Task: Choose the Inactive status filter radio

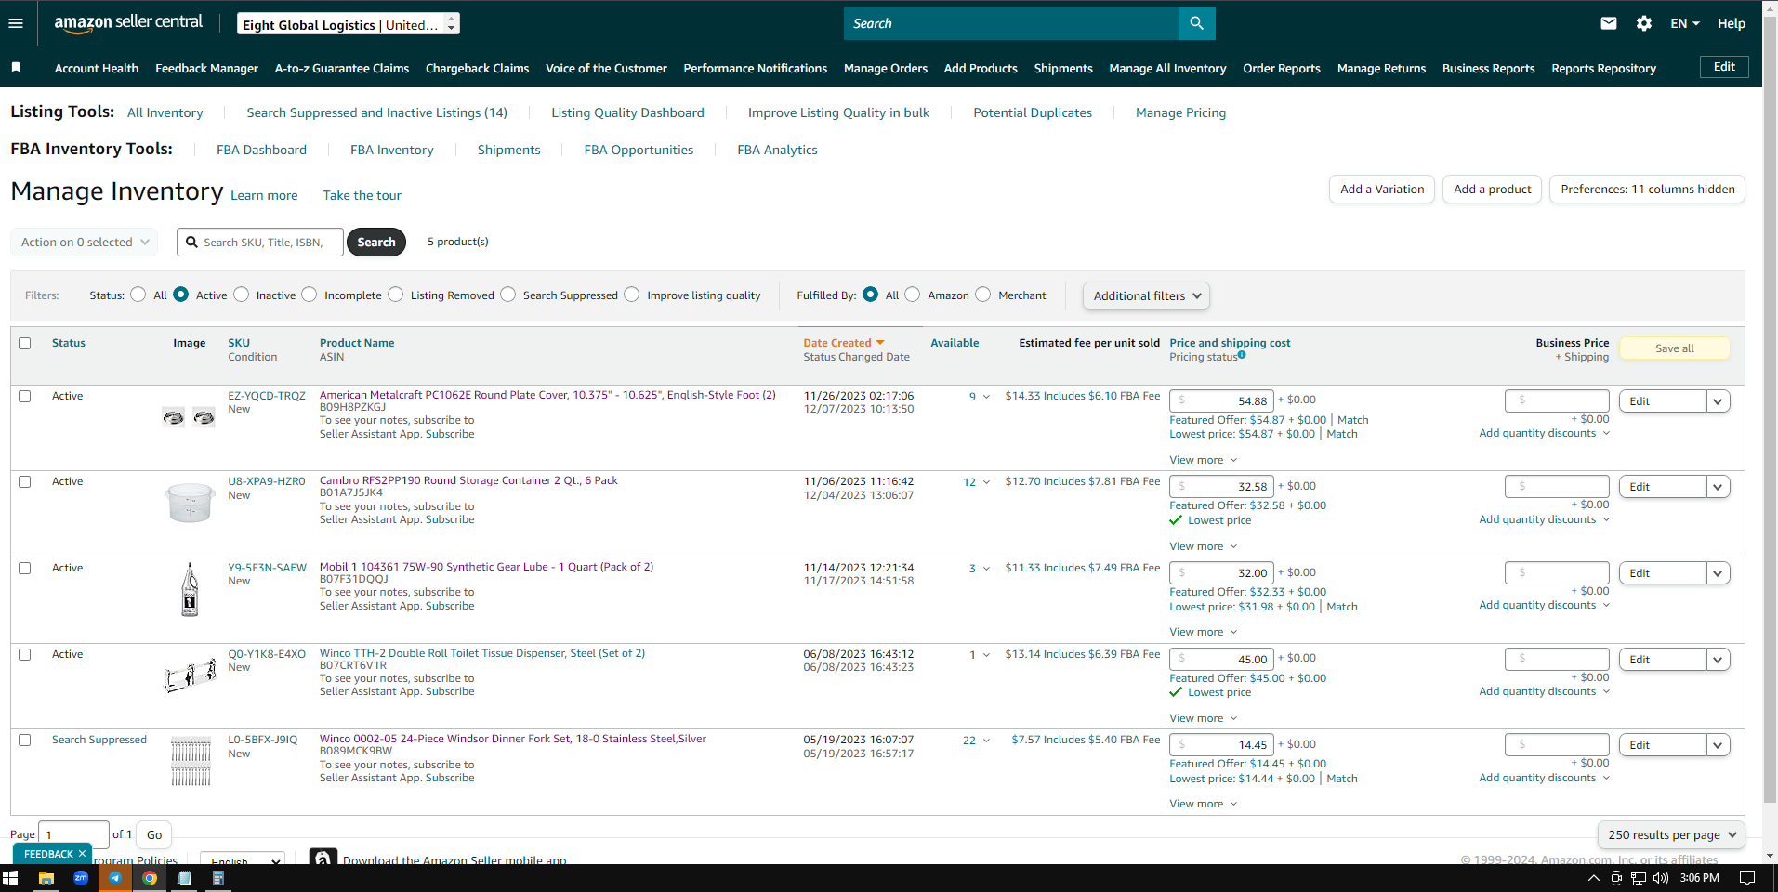Action: [242, 295]
